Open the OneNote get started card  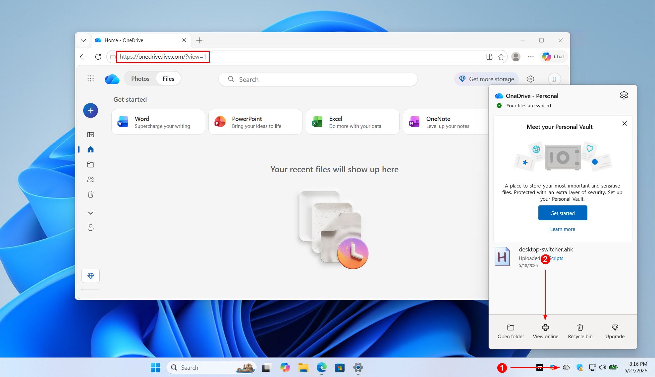pyautogui.click(x=446, y=122)
